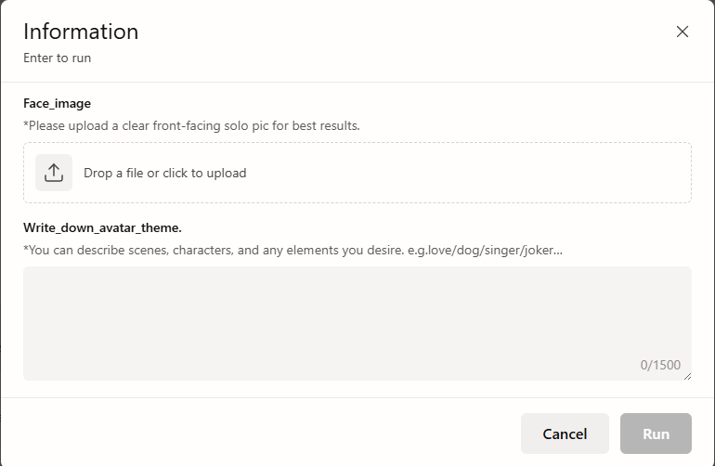The width and height of the screenshot is (715, 466).
Task: Click the divider line above the footer buttons
Action: pyautogui.click(x=357, y=397)
